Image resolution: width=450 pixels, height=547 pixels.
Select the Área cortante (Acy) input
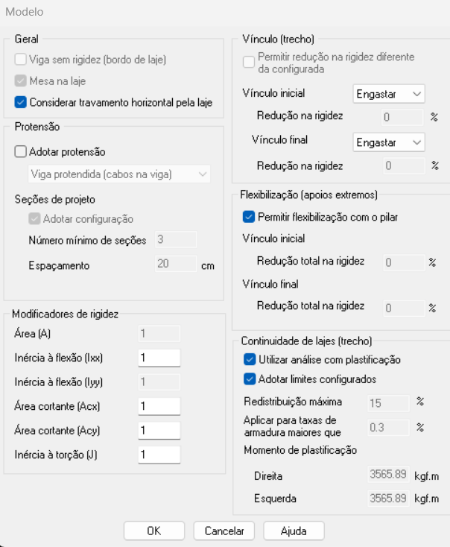coord(159,430)
